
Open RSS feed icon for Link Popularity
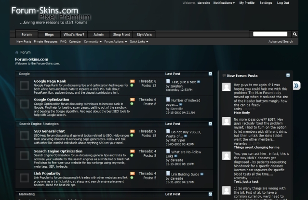pos(133,174)
